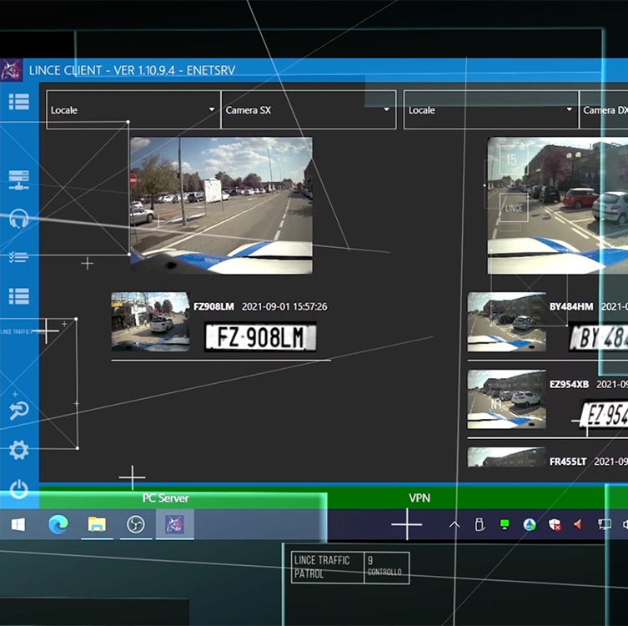
Task: Show hidden tray icons chevron
Action: coord(455,524)
